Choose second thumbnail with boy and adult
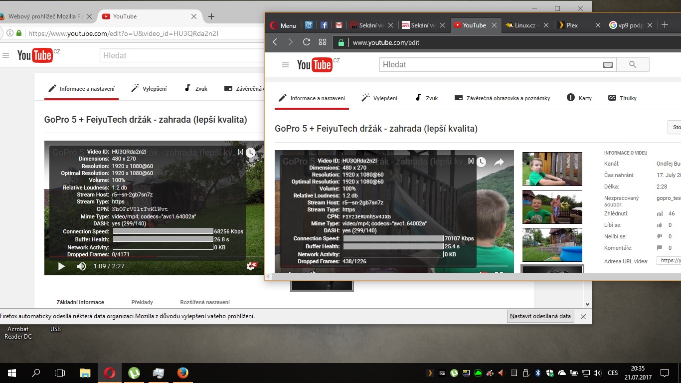The width and height of the screenshot is (681, 383). (x=552, y=207)
